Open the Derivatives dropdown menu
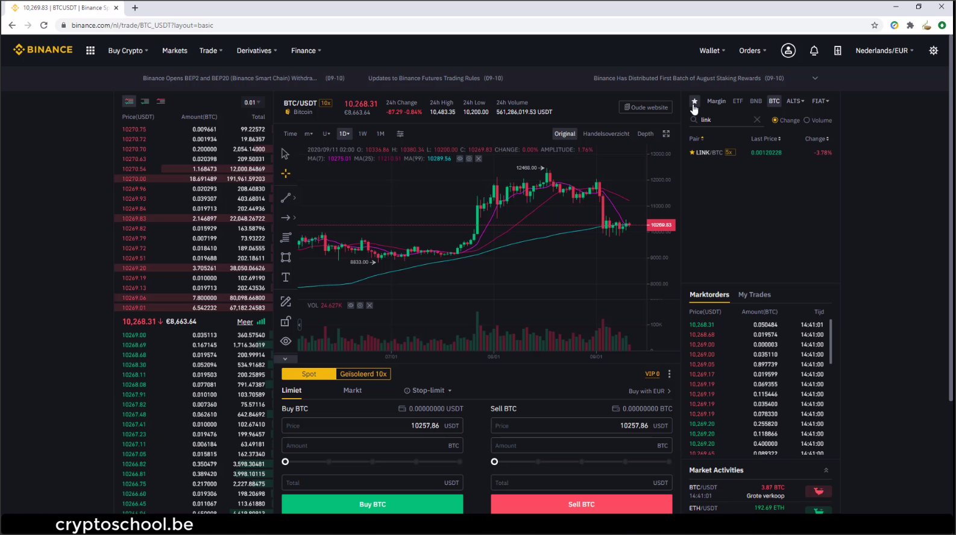Screen dimensions: 956x535 257,51
